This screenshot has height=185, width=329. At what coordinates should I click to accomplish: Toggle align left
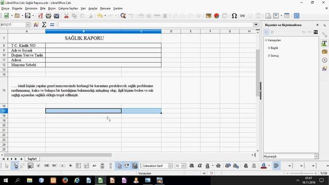coord(276,165)
